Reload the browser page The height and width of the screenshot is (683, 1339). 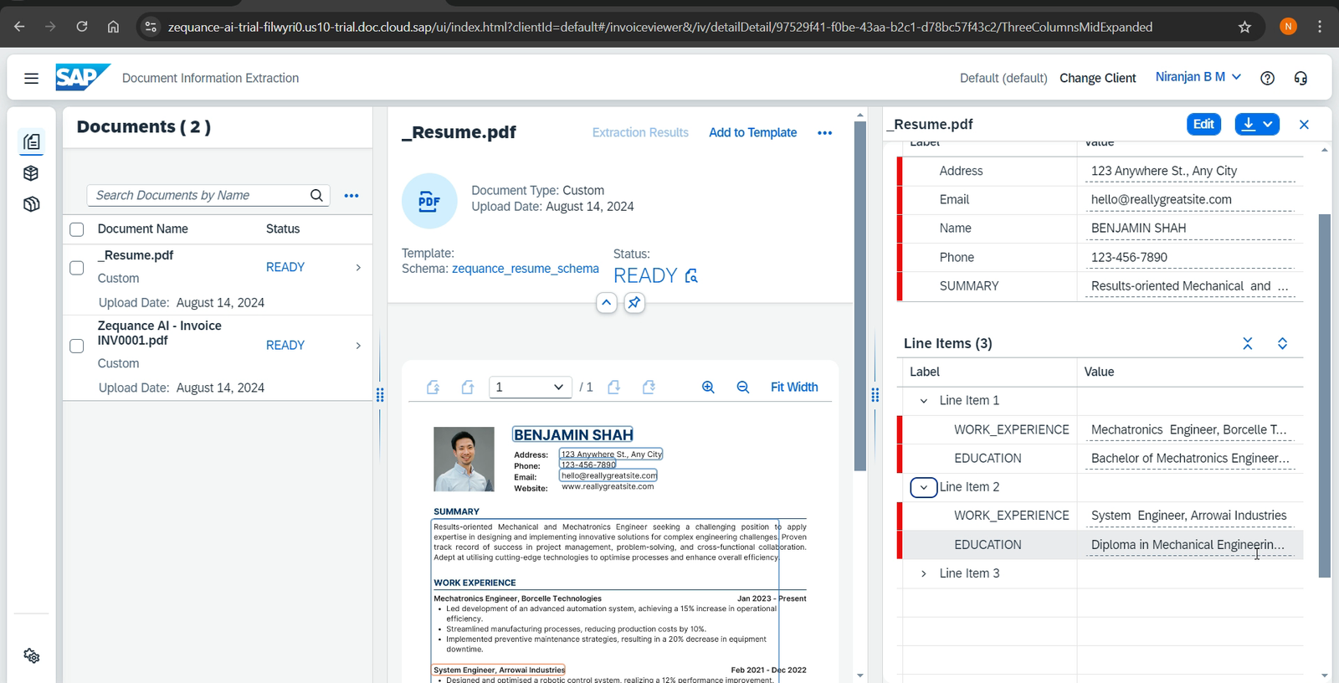point(82,27)
